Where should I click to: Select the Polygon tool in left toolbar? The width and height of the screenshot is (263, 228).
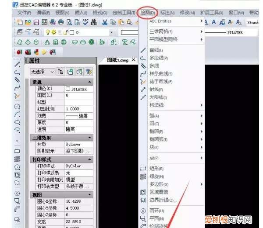click(17, 167)
